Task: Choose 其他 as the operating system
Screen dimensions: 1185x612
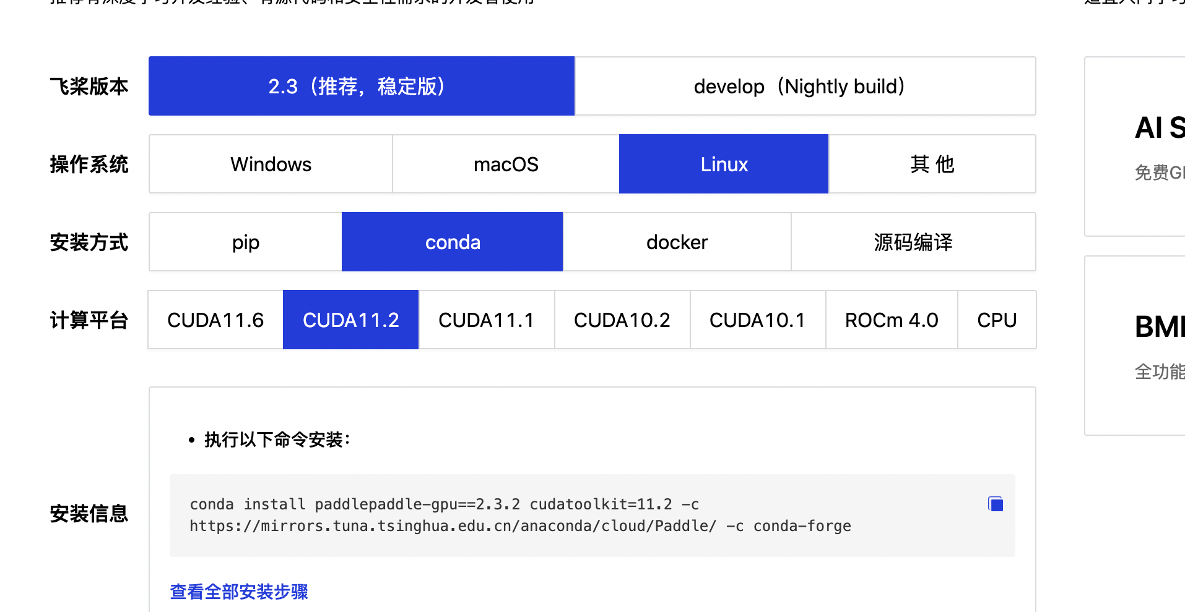Action: [931, 164]
